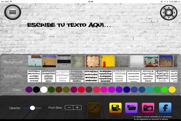Open the purple folder icon

click(x=131, y=108)
